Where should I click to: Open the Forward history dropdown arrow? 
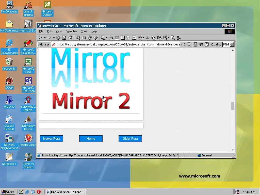click(x=54, y=38)
